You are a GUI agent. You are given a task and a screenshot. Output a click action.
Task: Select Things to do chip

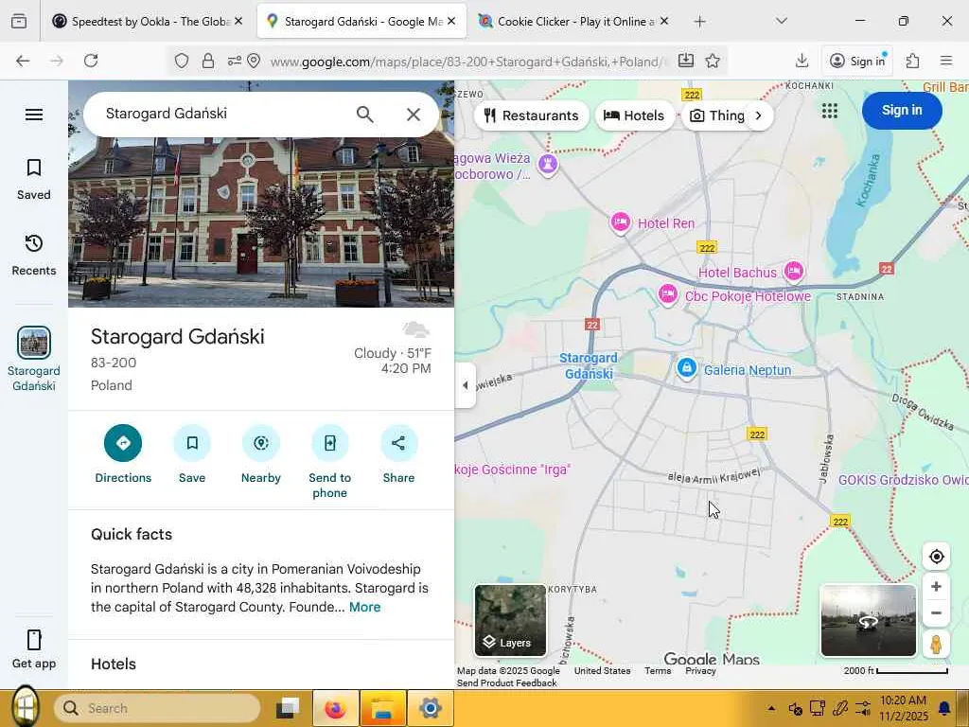pos(717,115)
